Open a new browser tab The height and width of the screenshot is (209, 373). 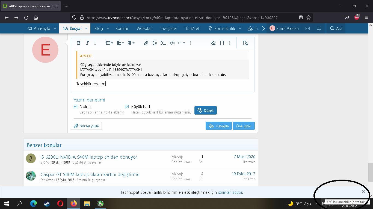(67, 6)
